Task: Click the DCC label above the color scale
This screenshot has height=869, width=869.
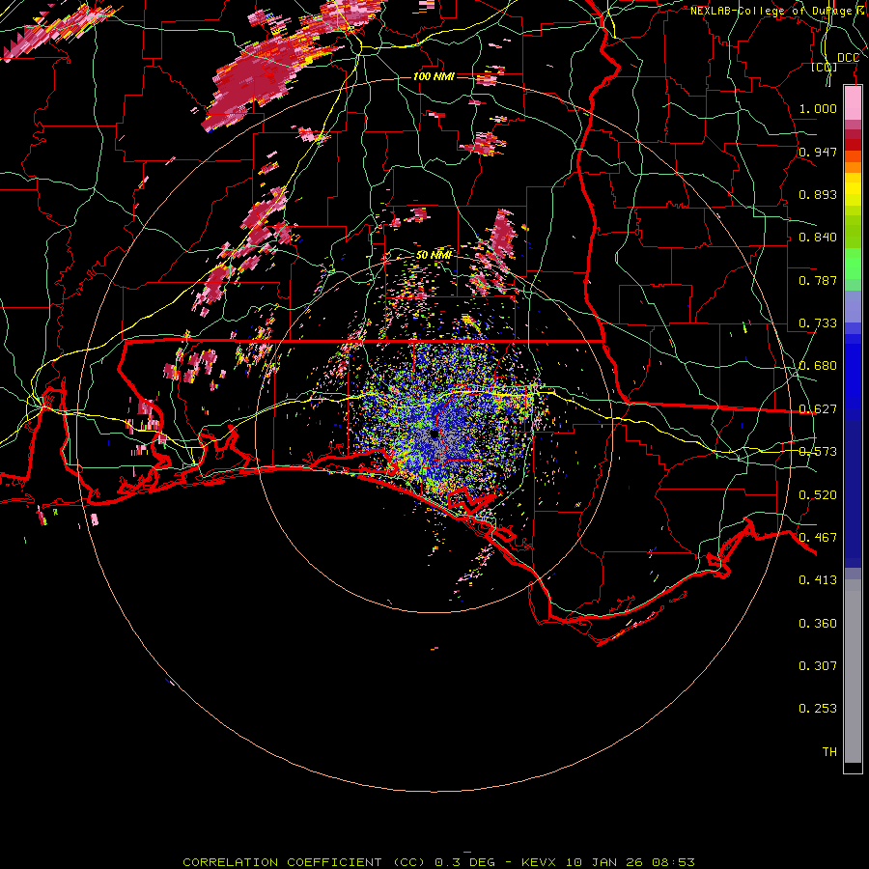Action: pyautogui.click(x=848, y=58)
